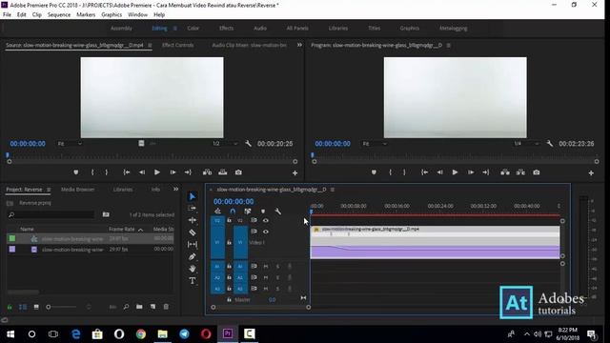Viewport: 610px width, 343px height.
Task: Click Source monitor playhead scrub bar
Action: click(x=152, y=155)
